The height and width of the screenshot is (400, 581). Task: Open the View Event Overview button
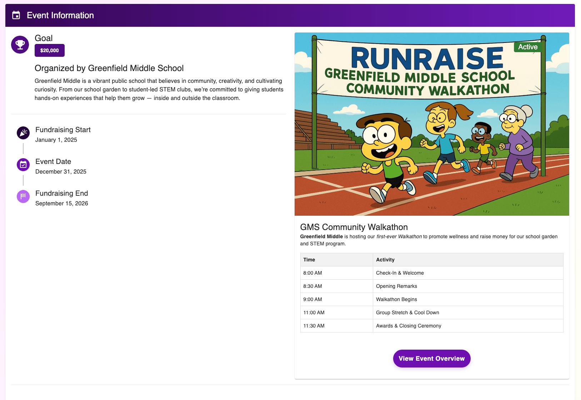tap(432, 359)
